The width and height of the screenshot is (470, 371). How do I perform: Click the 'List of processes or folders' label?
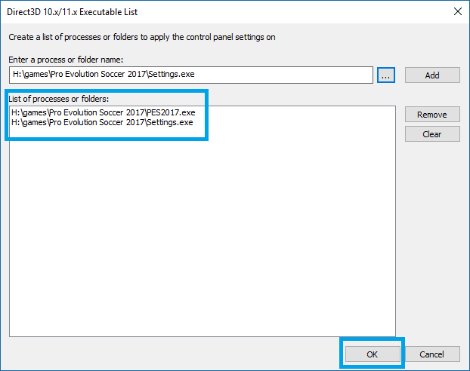click(59, 99)
